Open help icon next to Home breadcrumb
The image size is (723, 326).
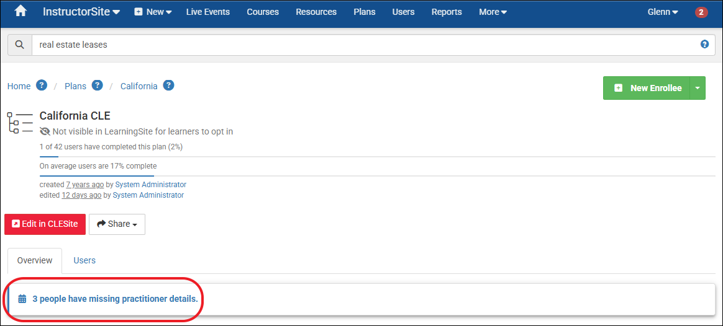coord(42,86)
